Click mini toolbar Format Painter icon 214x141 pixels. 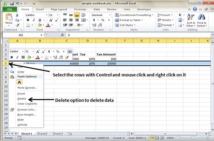[66, 57]
